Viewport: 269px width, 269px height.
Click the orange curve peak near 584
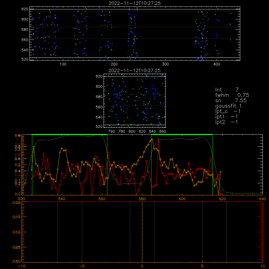pyautogui.click(x=152, y=139)
